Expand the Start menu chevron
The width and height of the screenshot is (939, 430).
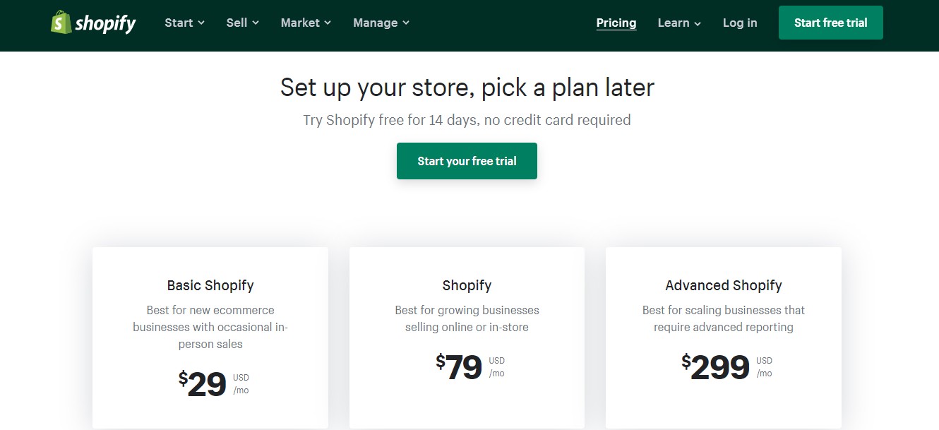click(201, 23)
